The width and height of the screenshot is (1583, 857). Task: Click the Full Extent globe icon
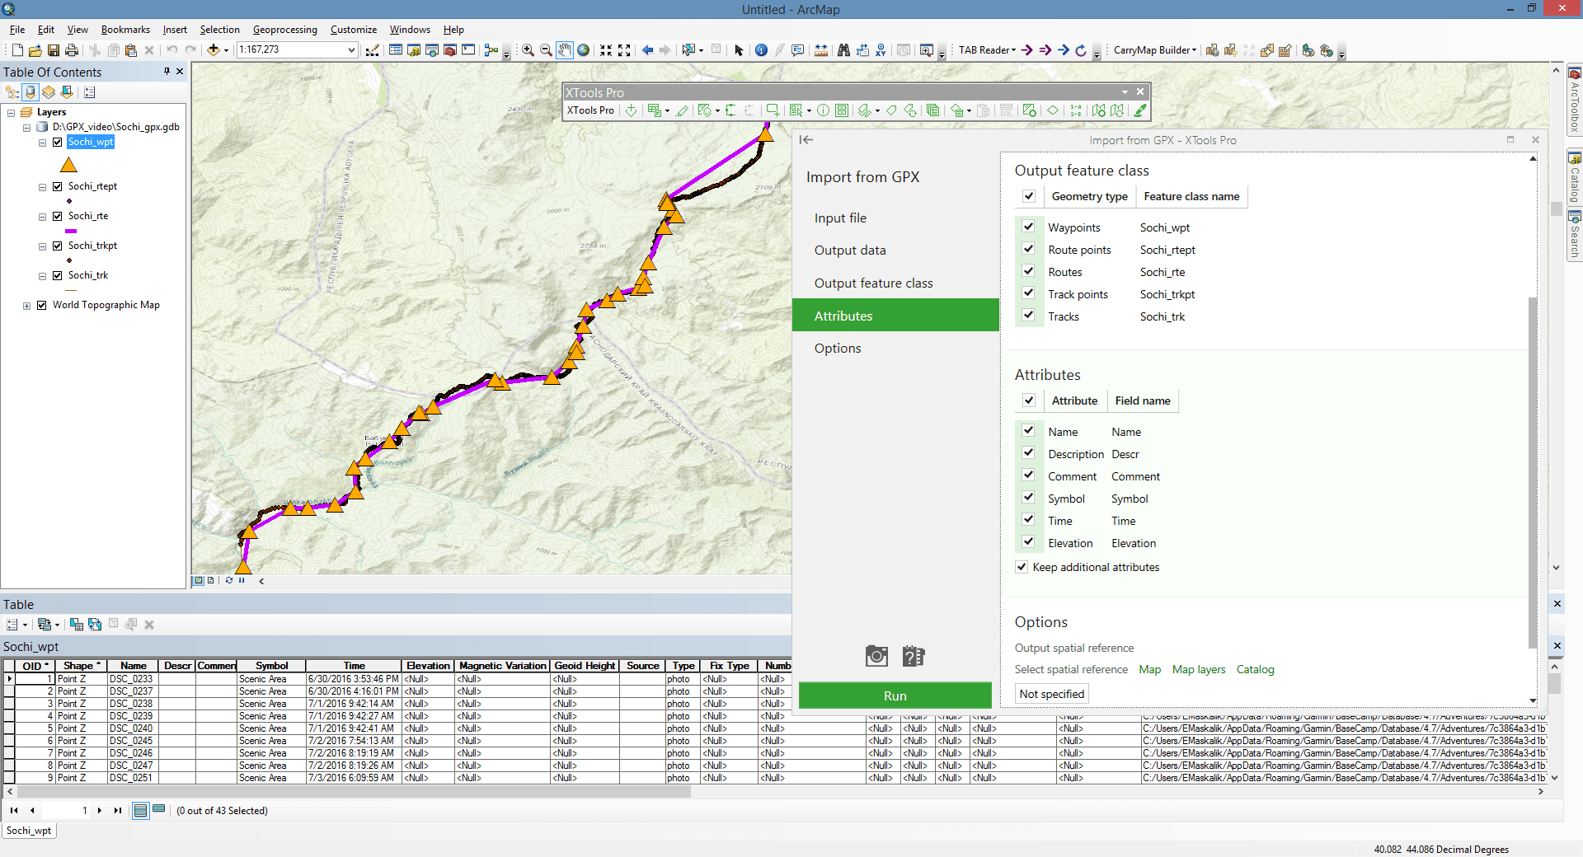pyautogui.click(x=583, y=50)
